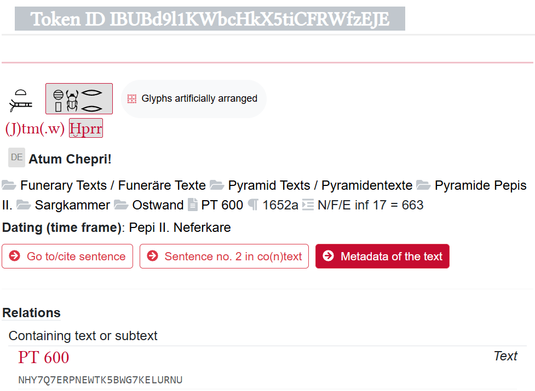Click the Token ID header text

click(210, 19)
